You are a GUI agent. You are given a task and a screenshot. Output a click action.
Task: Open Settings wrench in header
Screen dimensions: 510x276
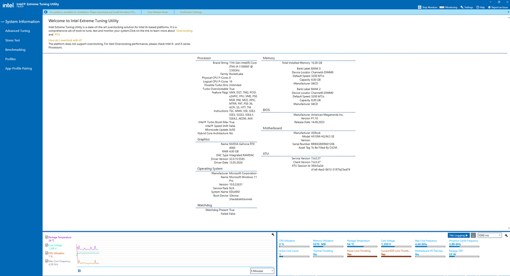tap(462, 7)
